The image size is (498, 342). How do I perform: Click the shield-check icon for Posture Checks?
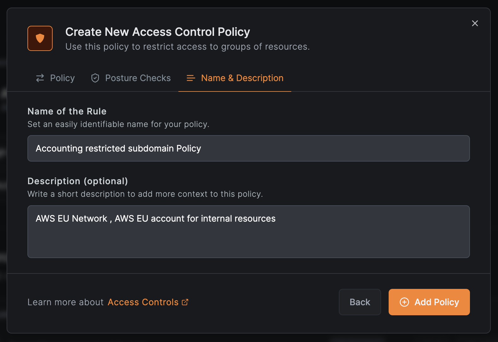pos(95,78)
